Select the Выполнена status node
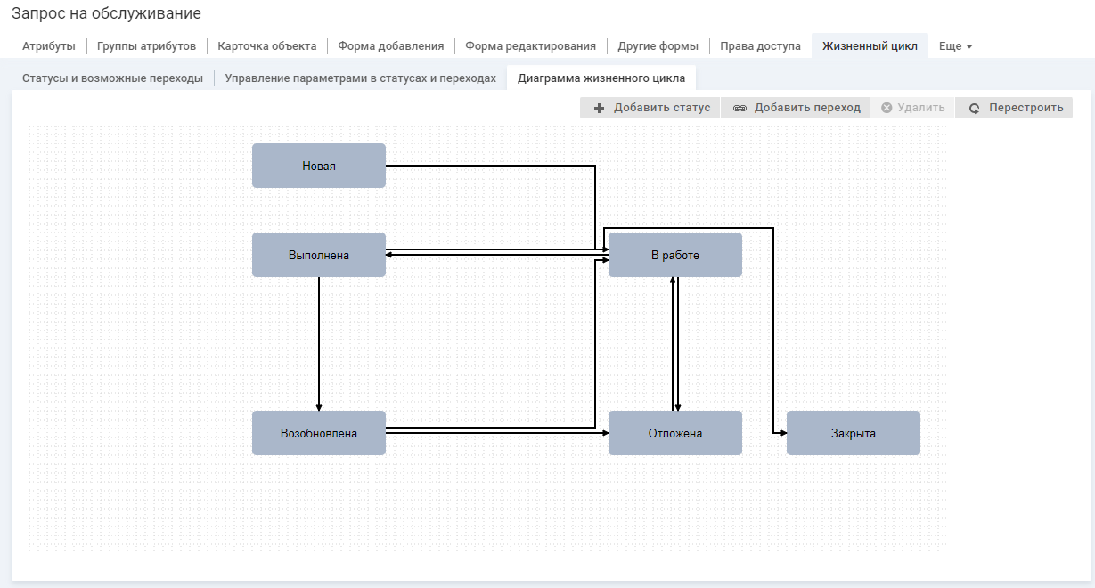 (x=319, y=255)
